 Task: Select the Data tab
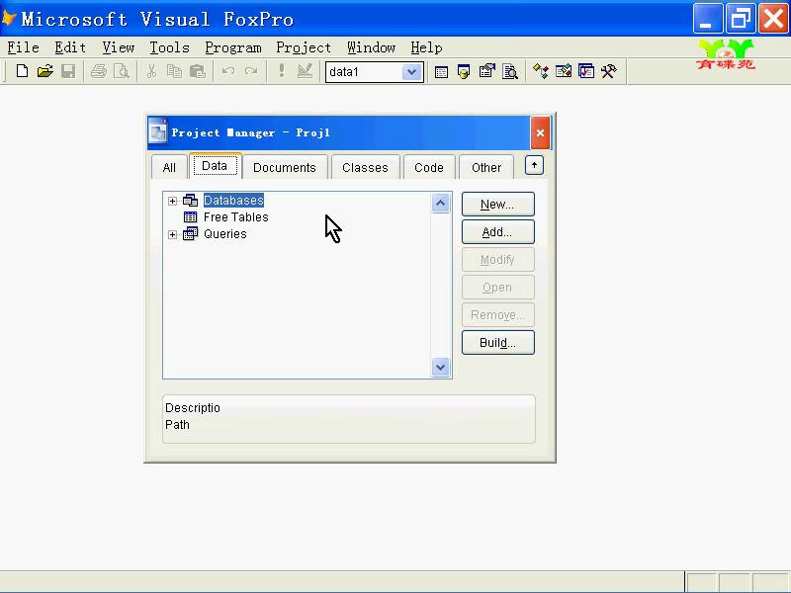coord(215,166)
